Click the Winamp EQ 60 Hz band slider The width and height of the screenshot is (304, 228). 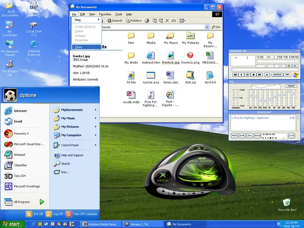[250, 98]
